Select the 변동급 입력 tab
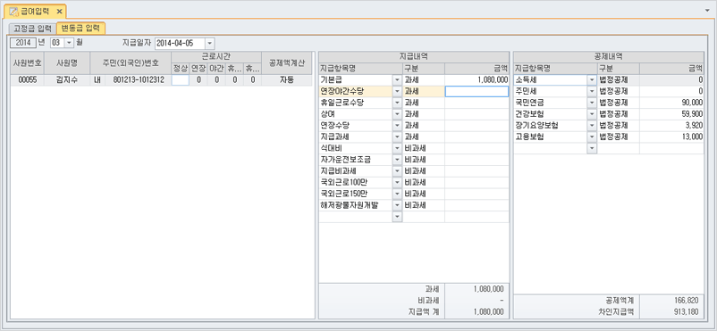Screen dimensions: 717x331 tap(81, 29)
